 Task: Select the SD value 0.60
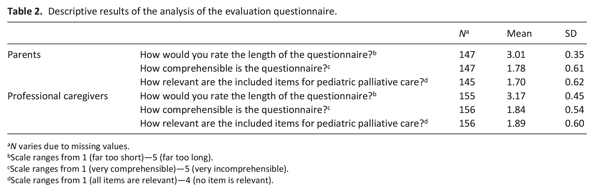pyautogui.click(x=574, y=124)
